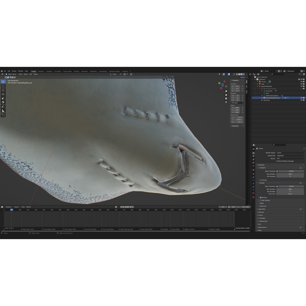Viewport: 306px width, 306px height.
Task: Click the Swim Down (851) timeline marker
Action: [x=146, y=229]
